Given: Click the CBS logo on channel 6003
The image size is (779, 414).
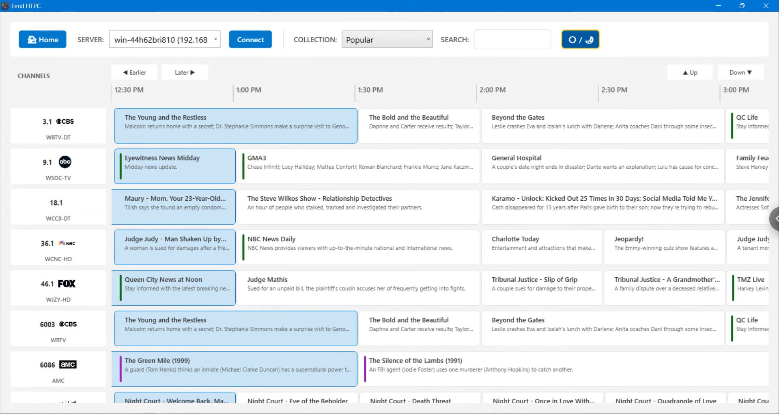Looking at the screenshot, I should tap(68, 324).
